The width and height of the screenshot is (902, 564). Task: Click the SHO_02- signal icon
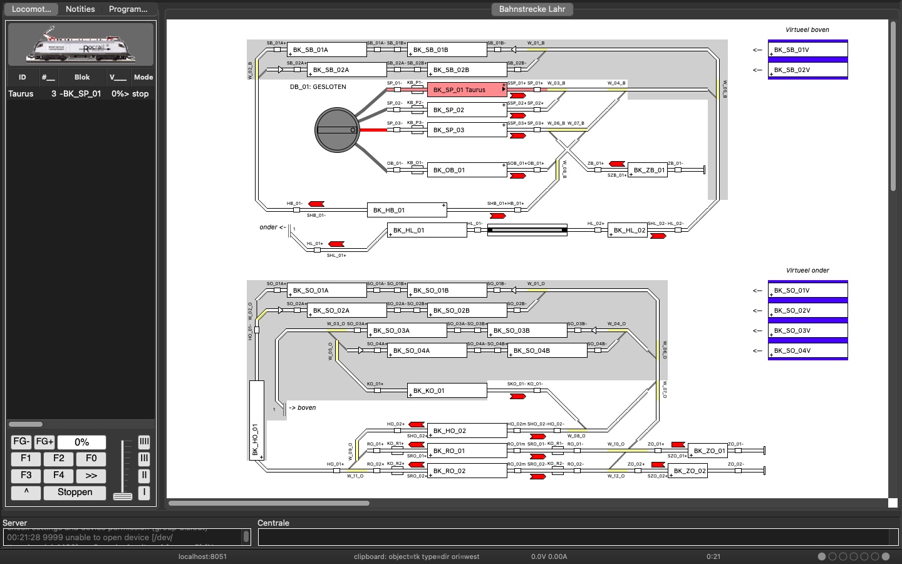[x=538, y=437]
